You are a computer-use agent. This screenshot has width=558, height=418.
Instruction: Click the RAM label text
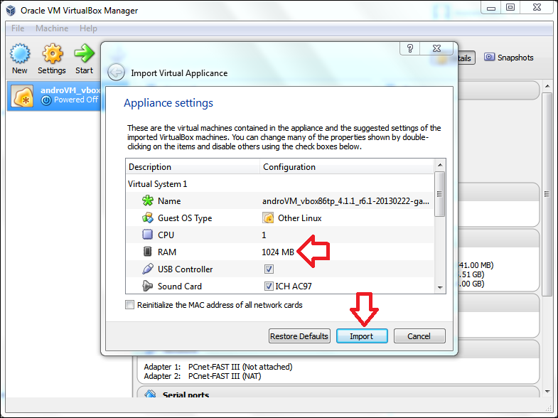167,252
